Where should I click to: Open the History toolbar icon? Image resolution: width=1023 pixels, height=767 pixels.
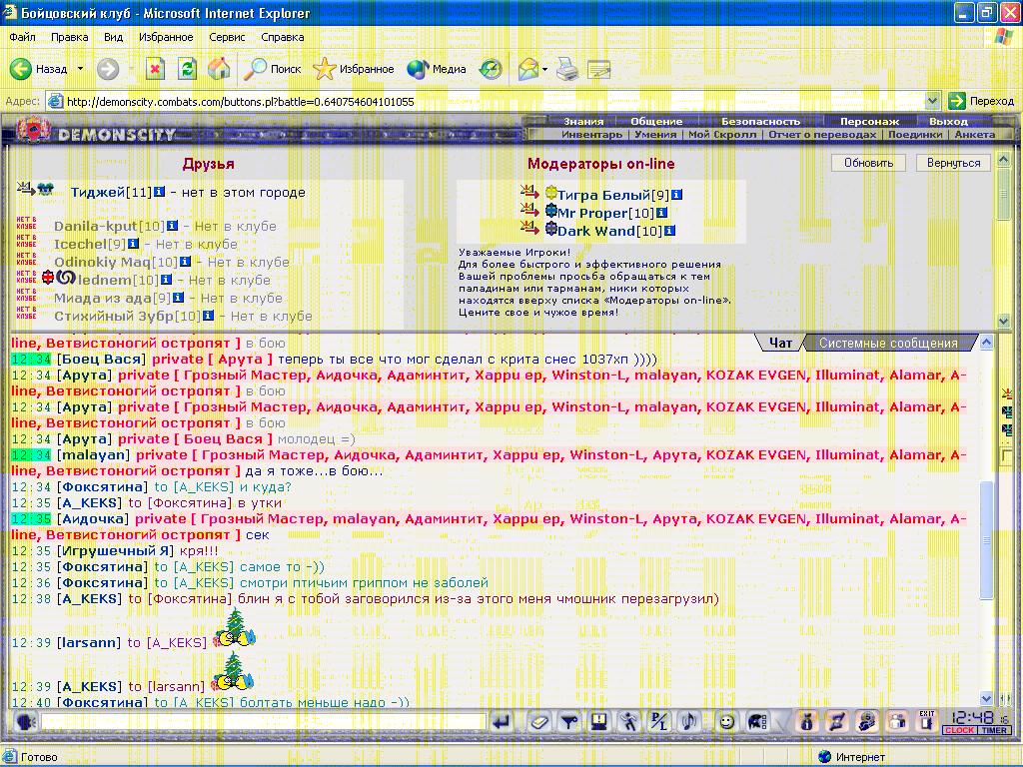pyautogui.click(x=491, y=69)
